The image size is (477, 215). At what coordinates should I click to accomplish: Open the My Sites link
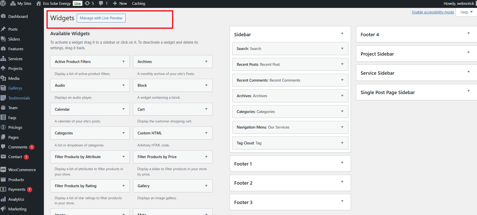click(x=24, y=3)
